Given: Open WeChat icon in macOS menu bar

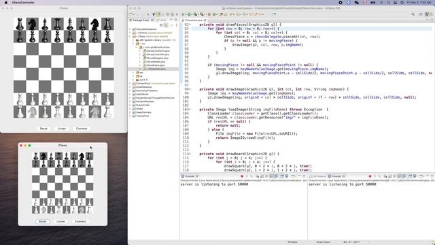Looking at the screenshot, I should pos(356,3).
